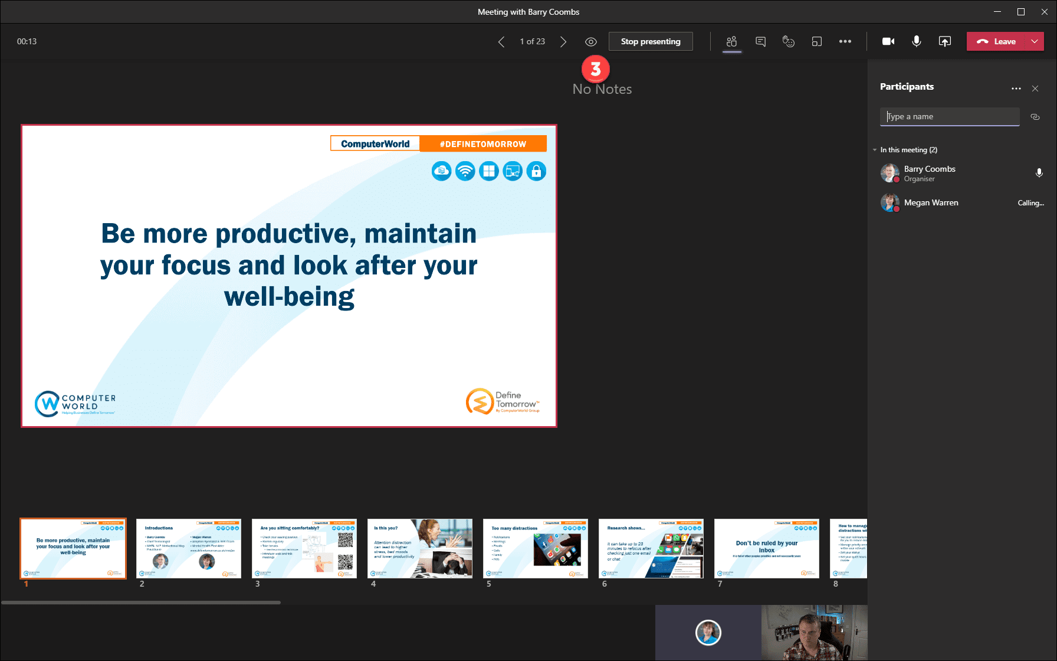Open the meeting chat conversation icon
The height and width of the screenshot is (661, 1057).
pos(760,41)
